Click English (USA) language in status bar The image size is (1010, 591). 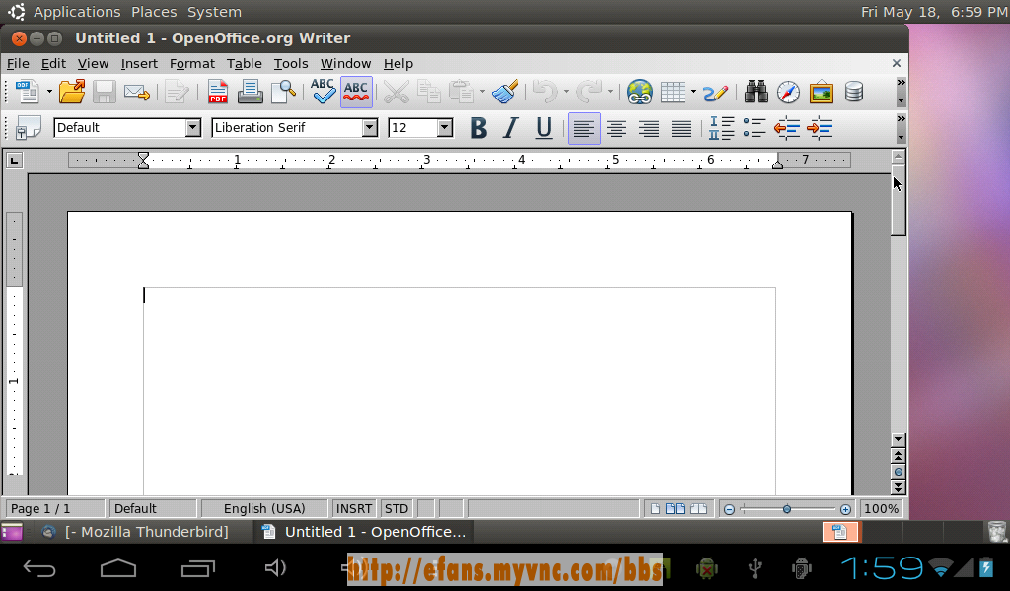(x=264, y=508)
